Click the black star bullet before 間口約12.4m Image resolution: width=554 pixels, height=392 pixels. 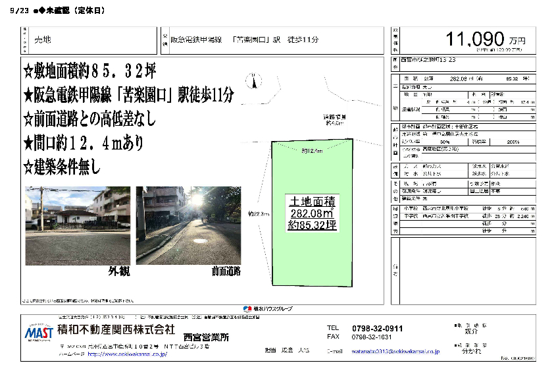tap(28, 143)
